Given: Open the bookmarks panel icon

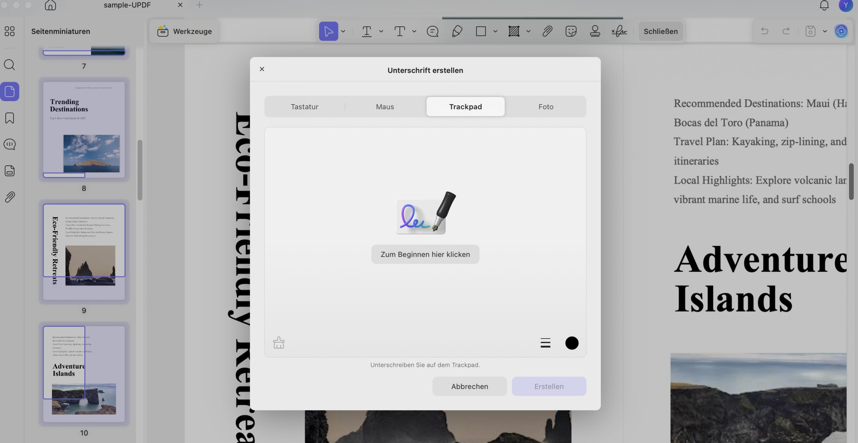Looking at the screenshot, I should click(x=10, y=118).
